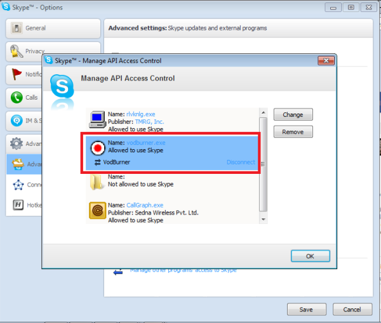Viewport: 381px width, 323px height.
Task: Select 'Publisher: Sedna Wireless Pvt. Ltd.' text
Action: point(153,213)
